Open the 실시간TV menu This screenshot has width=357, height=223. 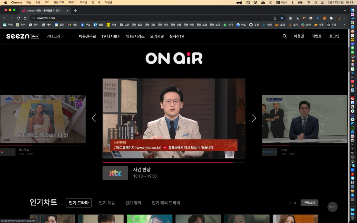[x=177, y=36]
